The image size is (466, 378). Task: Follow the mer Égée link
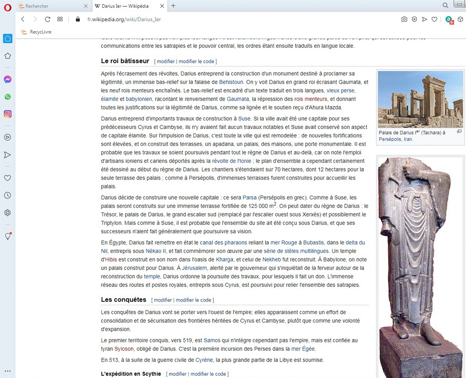click(x=303, y=349)
